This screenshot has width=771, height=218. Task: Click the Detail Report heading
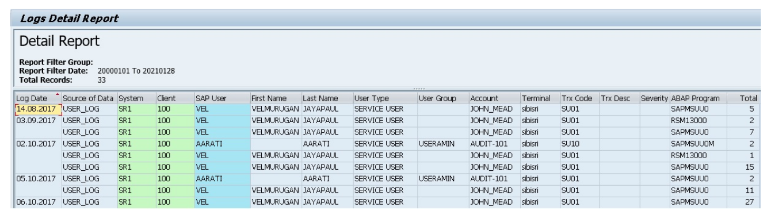[x=59, y=41]
